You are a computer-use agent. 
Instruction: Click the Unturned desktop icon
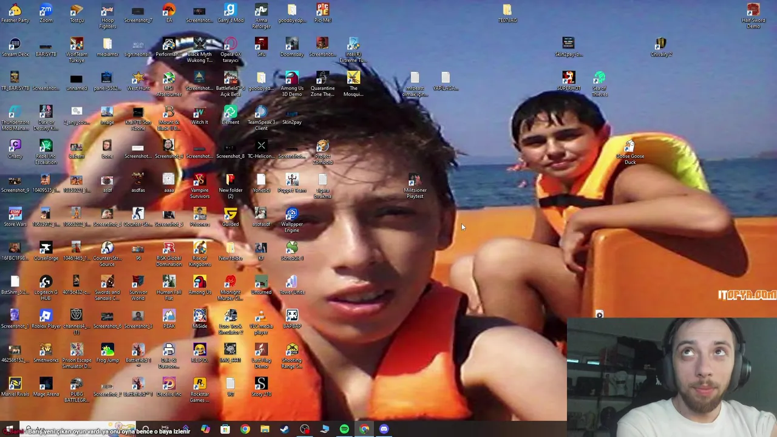coord(261,285)
